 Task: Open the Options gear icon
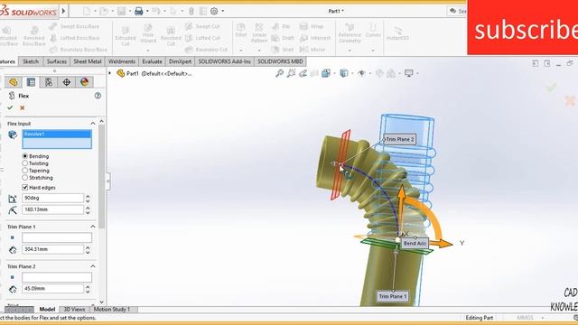point(214,11)
